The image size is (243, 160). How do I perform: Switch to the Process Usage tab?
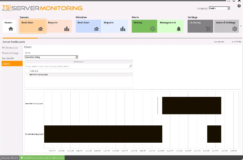coord(10,53)
